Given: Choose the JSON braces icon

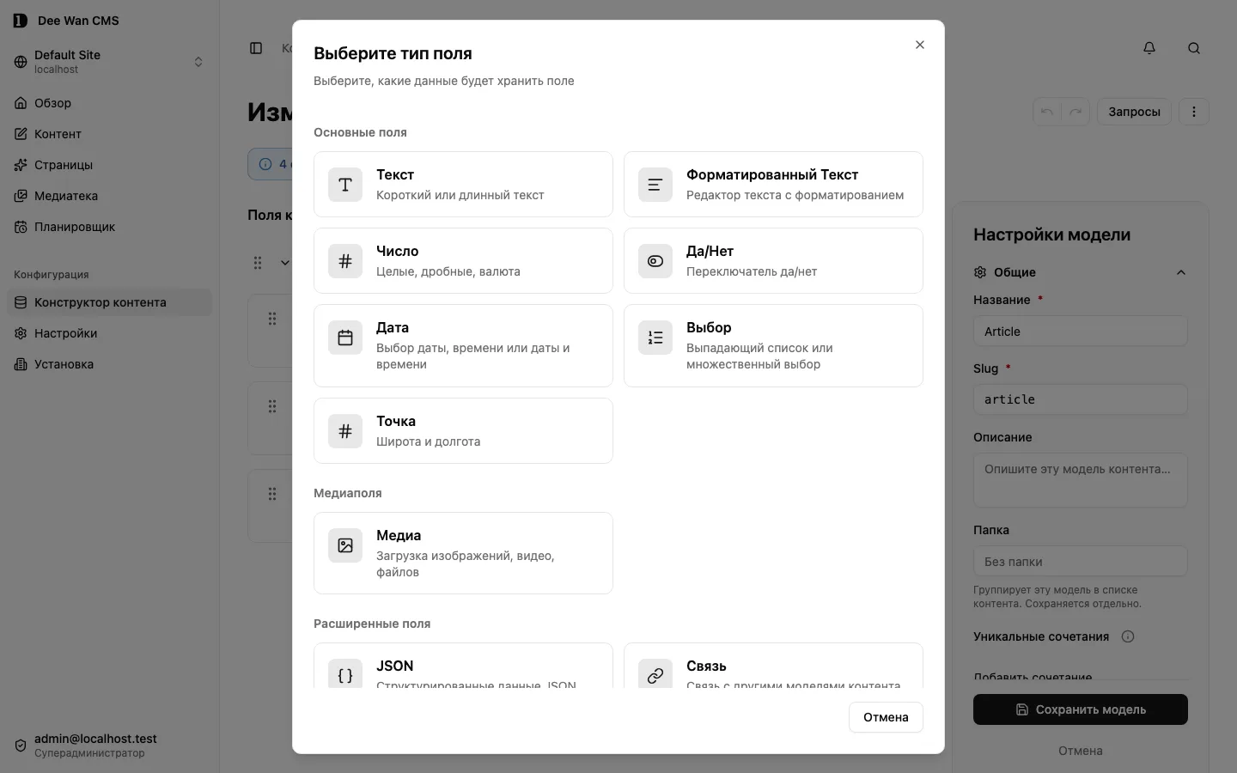Looking at the screenshot, I should [x=345, y=674].
